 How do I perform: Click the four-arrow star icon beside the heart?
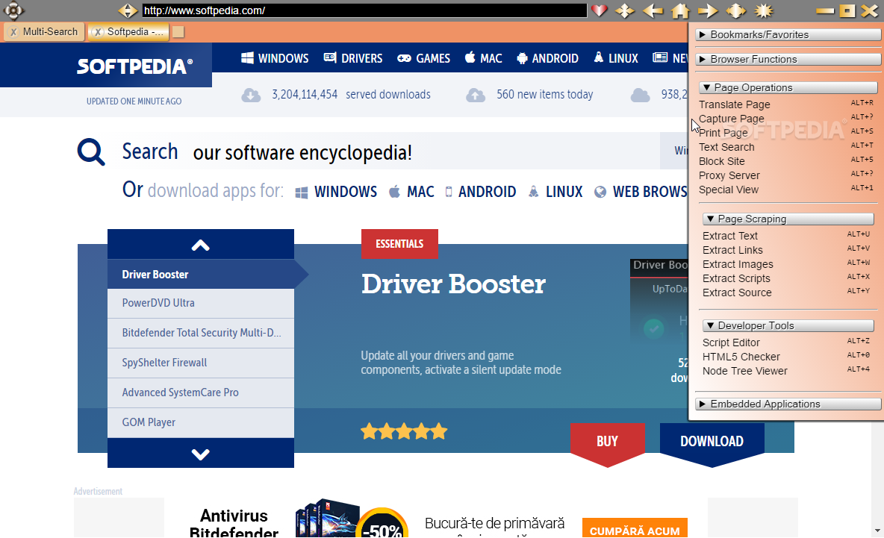point(625,10)
